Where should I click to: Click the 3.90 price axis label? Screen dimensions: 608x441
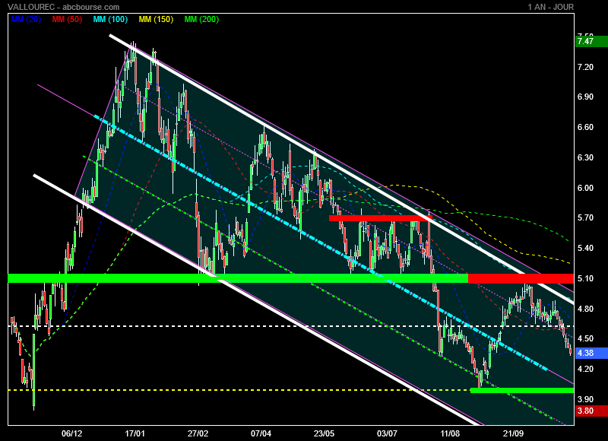pos(585,399)
